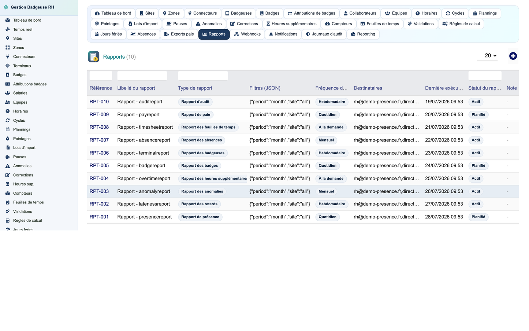Screen dimensions: 529x331
Task: Click the Feuilles de temps sidebar icon
Action: pyautogui.click(x=7, y=202)
